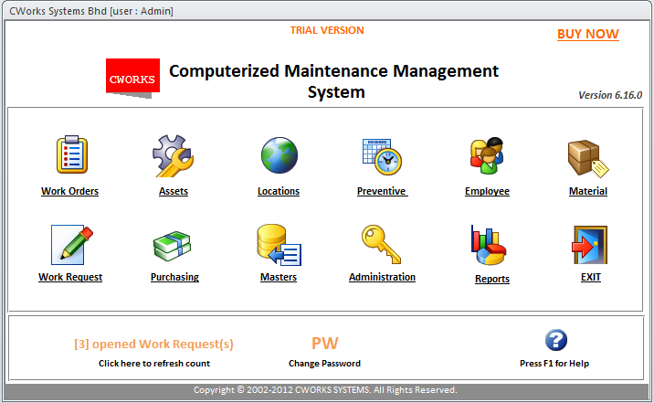Open the Material box icon
The width and height of the screenshot is (654, 403).
[588, 158]
